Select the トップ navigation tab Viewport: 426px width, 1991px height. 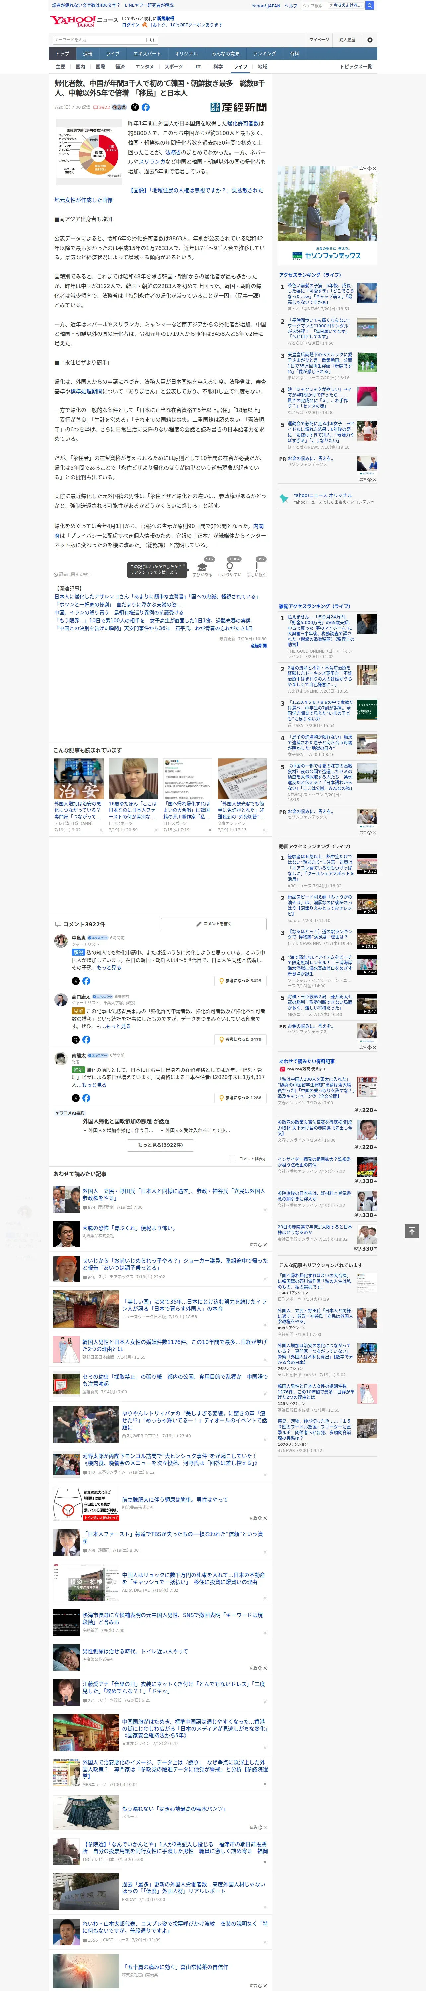click(x=63, y=54)
